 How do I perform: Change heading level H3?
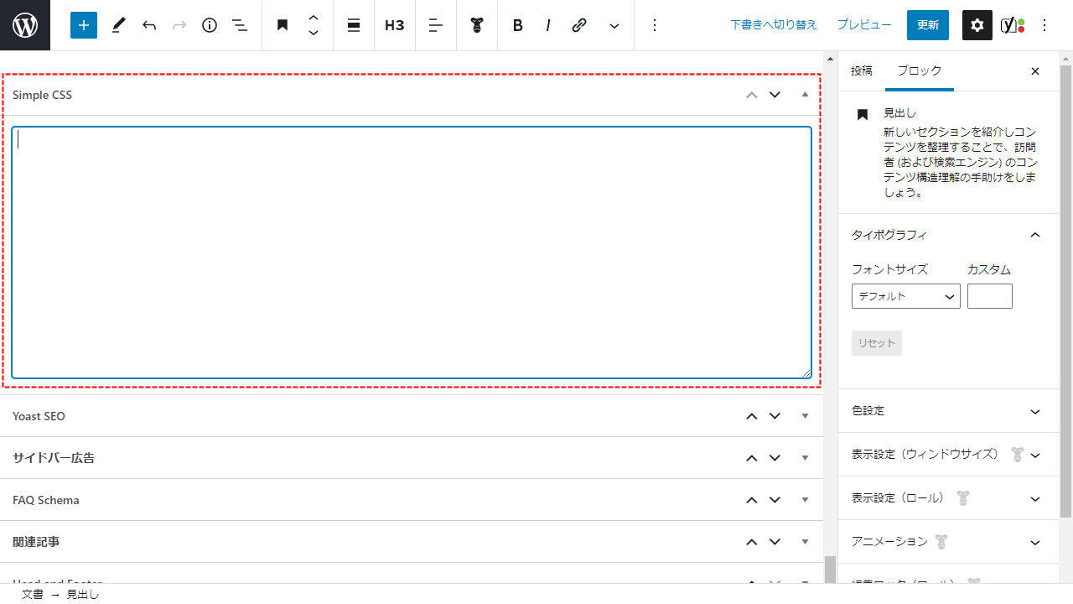(394, 25)
